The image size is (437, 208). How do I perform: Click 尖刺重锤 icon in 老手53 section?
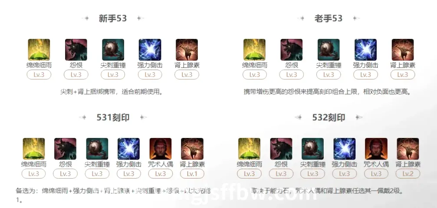[329, 50]
